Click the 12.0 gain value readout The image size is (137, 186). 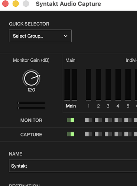(31, 90)
